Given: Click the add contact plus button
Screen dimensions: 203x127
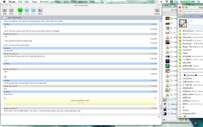Looking at the screenshot, I should (x=180, y=116).
